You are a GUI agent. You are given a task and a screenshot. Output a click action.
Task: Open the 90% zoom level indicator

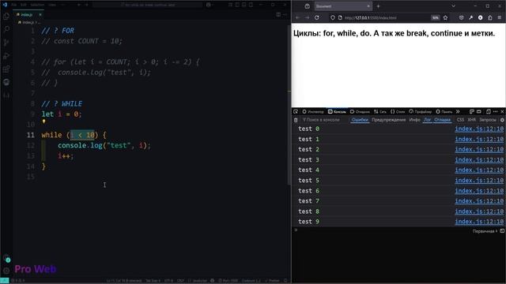click(x=436, y=17)
